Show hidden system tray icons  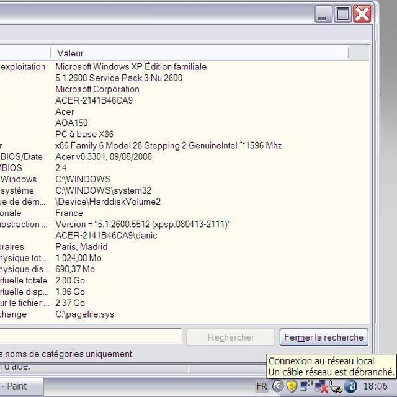coord(278,386)
